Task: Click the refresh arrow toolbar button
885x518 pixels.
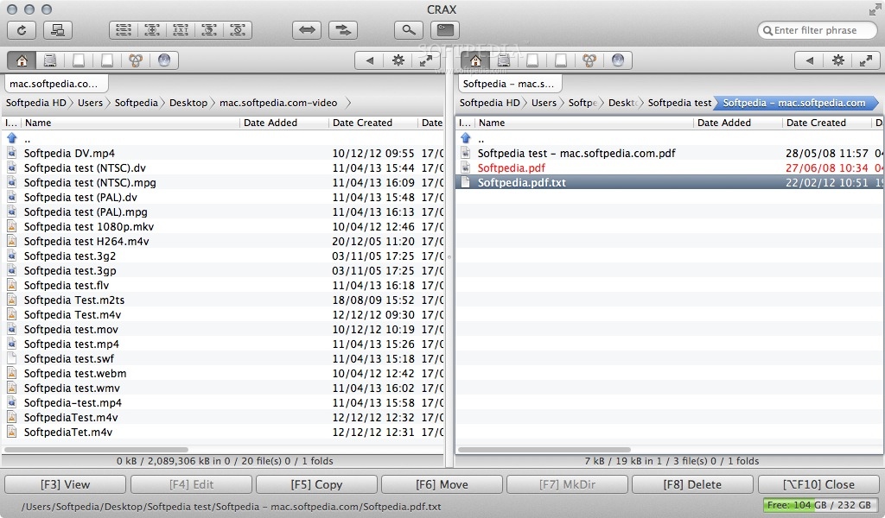Action: [x=22, y=30]
